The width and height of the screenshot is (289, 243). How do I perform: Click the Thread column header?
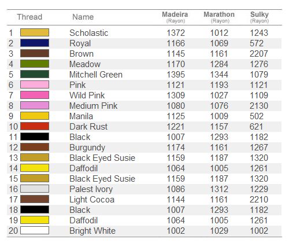click(x=29, y=17)
